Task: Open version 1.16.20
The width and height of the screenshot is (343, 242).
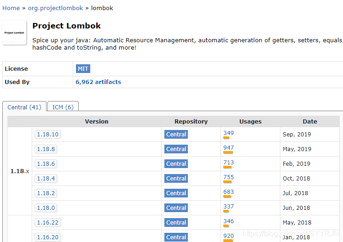Action: 48,237
